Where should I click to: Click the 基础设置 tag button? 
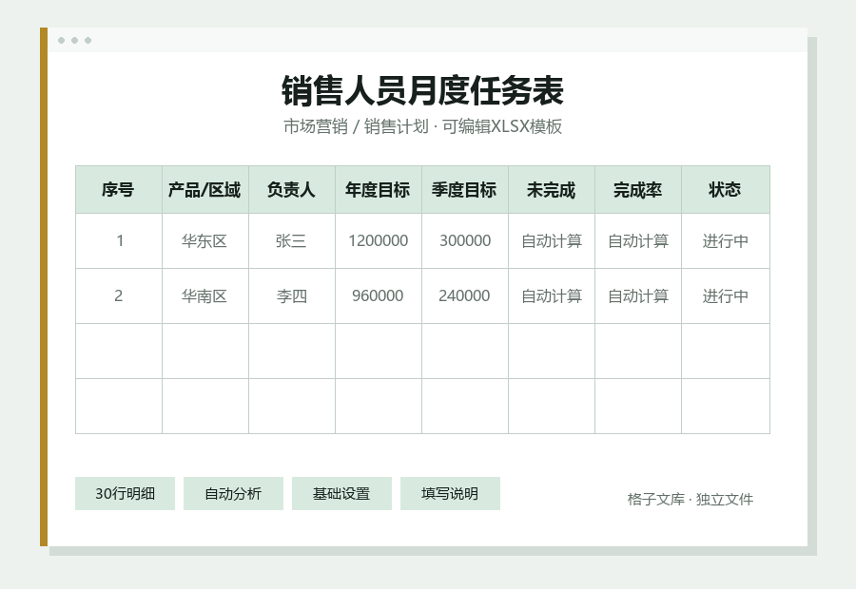click(341, 494)
